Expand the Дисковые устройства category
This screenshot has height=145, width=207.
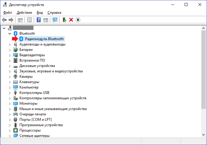(10, 66)
